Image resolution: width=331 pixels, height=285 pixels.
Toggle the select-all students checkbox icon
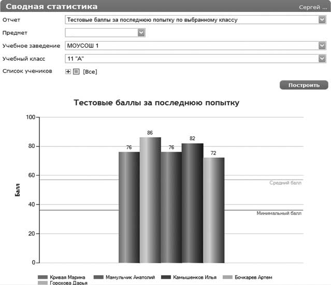[x=76, y=72]
